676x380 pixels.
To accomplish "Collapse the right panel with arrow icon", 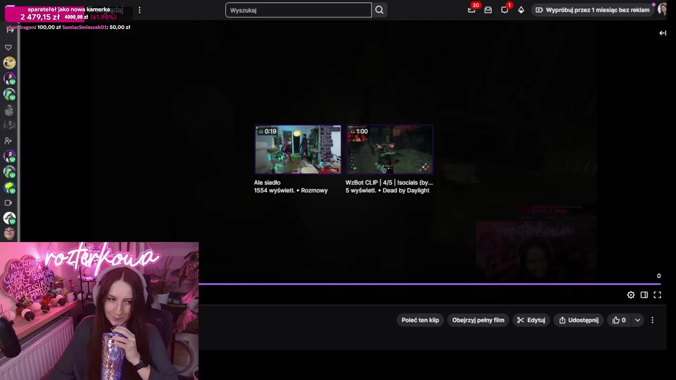I will coord(663,33).
